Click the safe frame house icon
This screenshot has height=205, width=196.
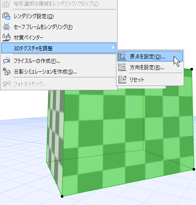click(x=6, y=27)
